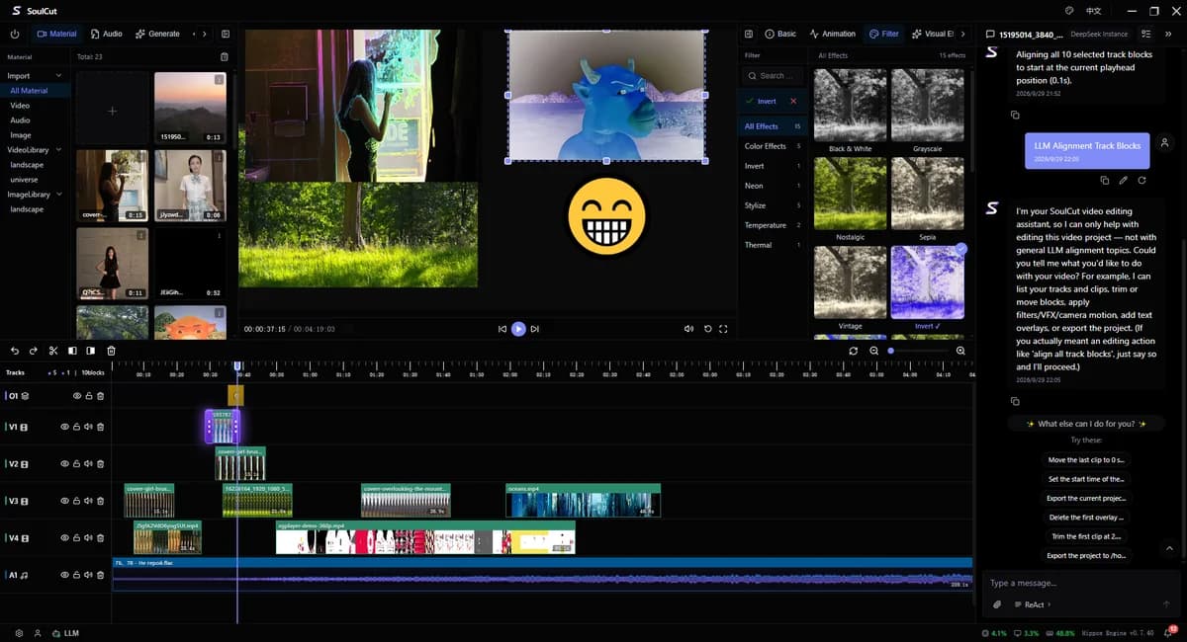
Task: Open settings gear in bottom bar
Action: (19, 633)
